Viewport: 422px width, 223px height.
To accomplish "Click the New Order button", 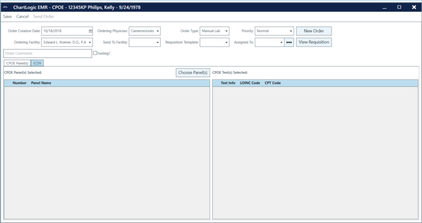I will [314, 31].
